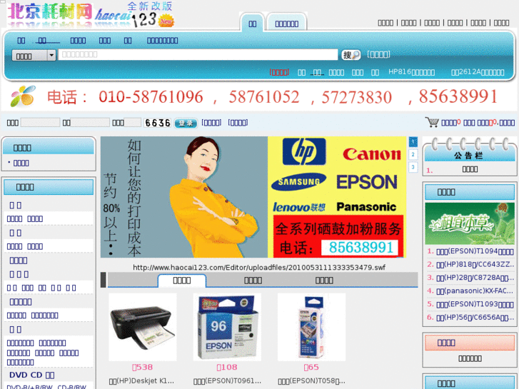519x389 pixels.
Task: Open ranking item 4 (panasonic)KX-FAC
Action: (x=475, y=291)
